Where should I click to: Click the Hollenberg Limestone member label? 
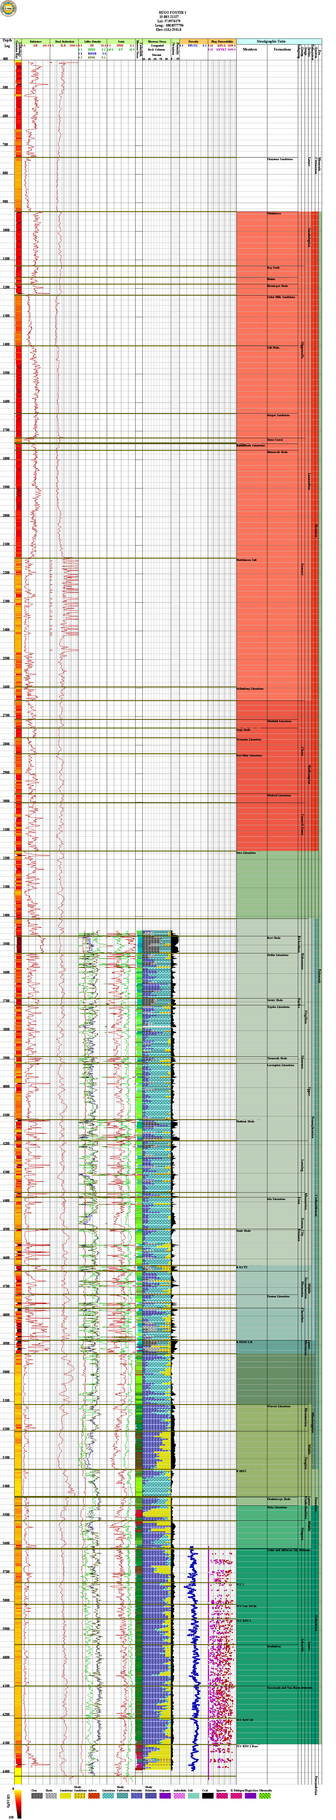tap(250, 688)
